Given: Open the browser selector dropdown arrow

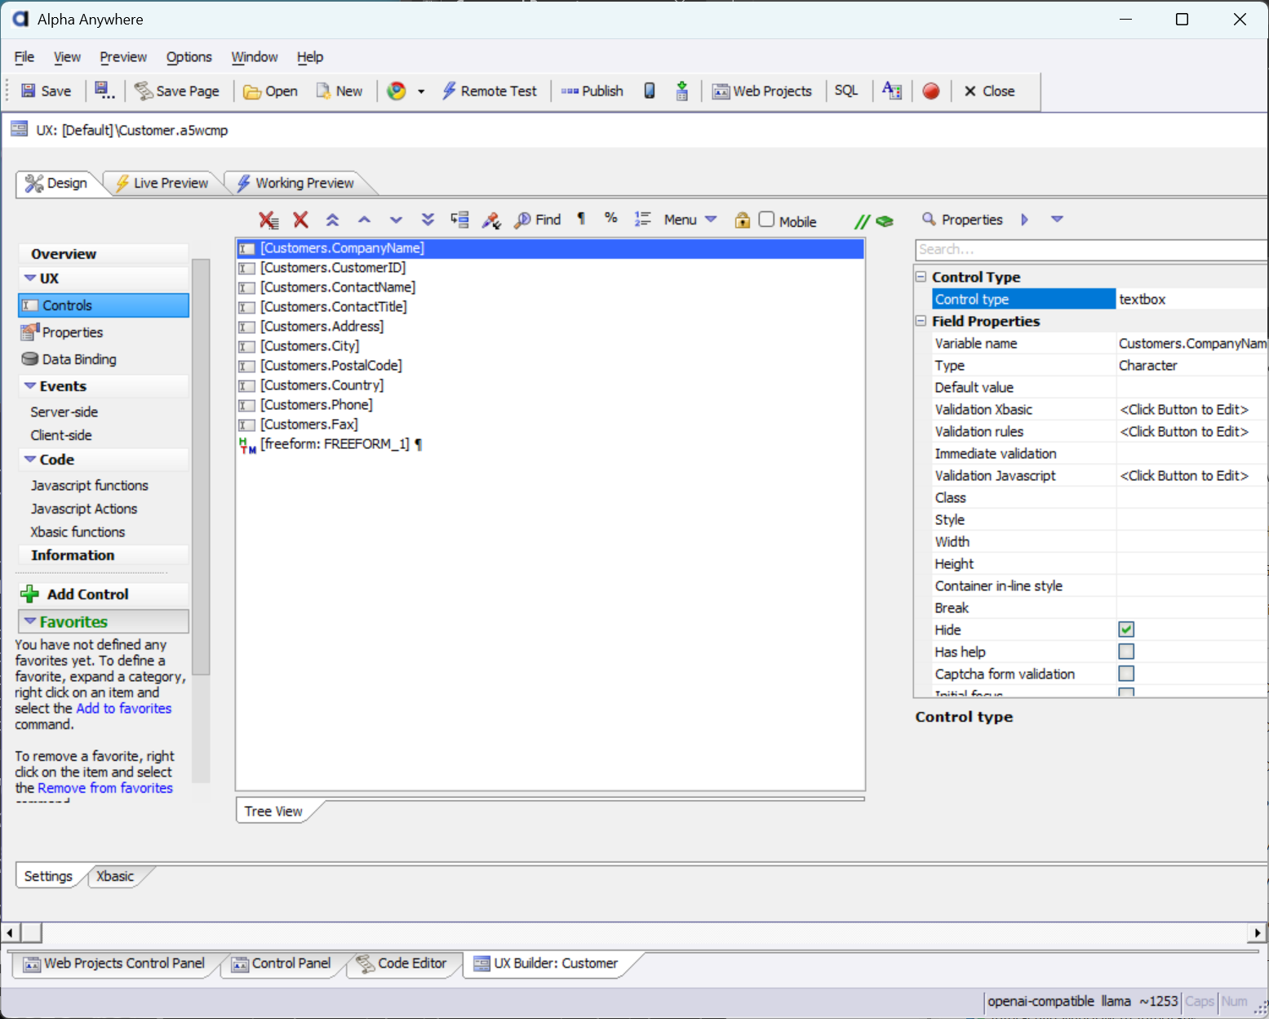Looking at the screenshot, I should click(x=421, y=91).
